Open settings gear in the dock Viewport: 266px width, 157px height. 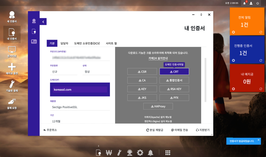(140, 153)
